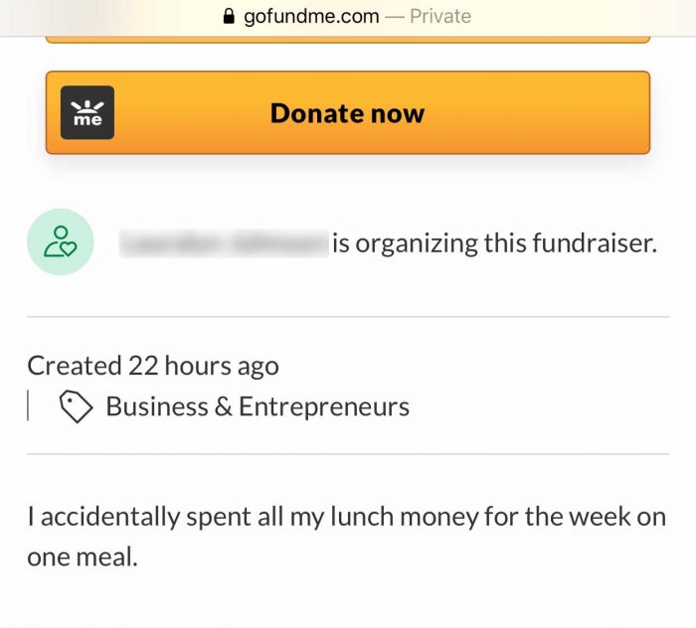The height and width of the screenshot is (628, 696).
Task: Open the blurred organizer name link
Action: (224, 243)
